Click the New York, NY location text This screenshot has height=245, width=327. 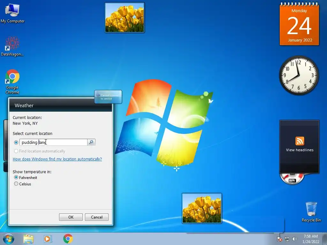click(25, 123)
